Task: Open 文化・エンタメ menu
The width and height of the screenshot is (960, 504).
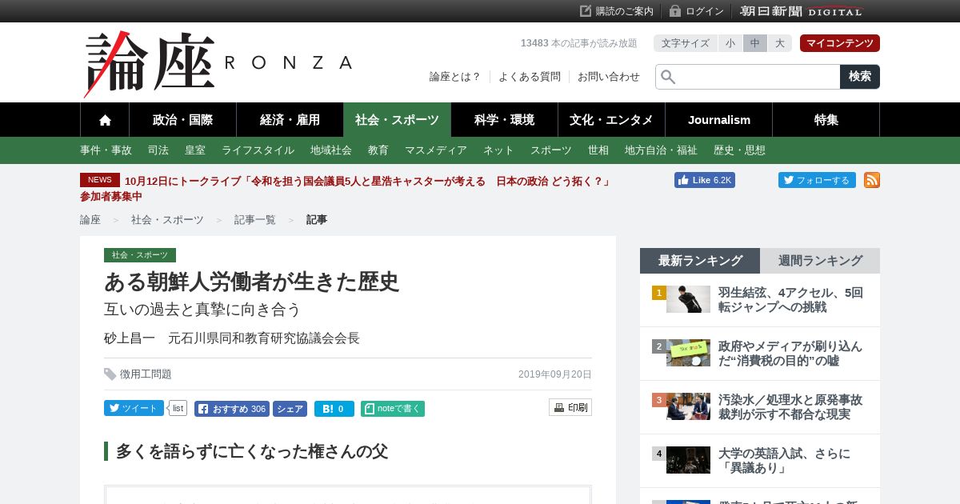Action: (x=611, y=120)
